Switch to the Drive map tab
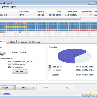The width and height of the screenshot is (97, 97). click(34, 42)
